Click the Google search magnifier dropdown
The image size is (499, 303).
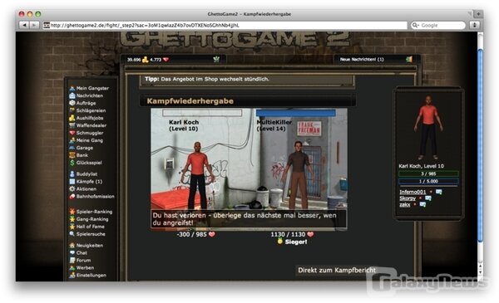tap(415, 25)
